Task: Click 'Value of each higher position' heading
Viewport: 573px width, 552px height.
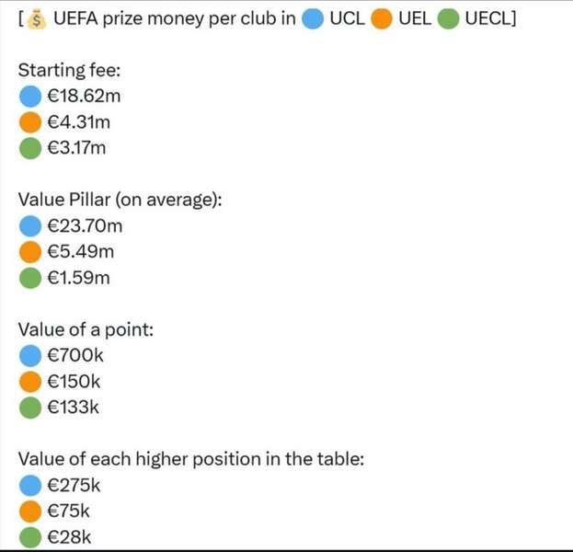Action: coord(191,459)
